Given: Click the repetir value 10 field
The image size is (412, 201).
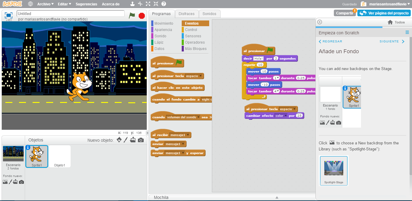Looking at the screenshot, I should pyautogui.click(x=260, y=65).
